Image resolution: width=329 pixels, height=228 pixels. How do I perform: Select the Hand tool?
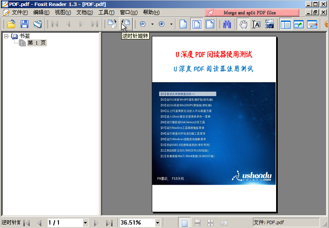click(x=243, y=24)
